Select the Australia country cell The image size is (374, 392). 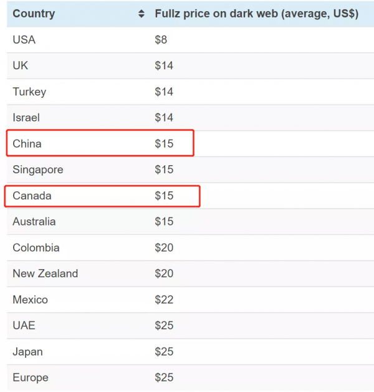point(34,222)
